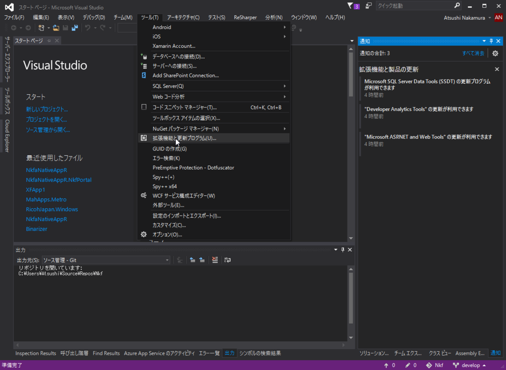Click the WCF service editor icon in menu

(x=144, y=195)
